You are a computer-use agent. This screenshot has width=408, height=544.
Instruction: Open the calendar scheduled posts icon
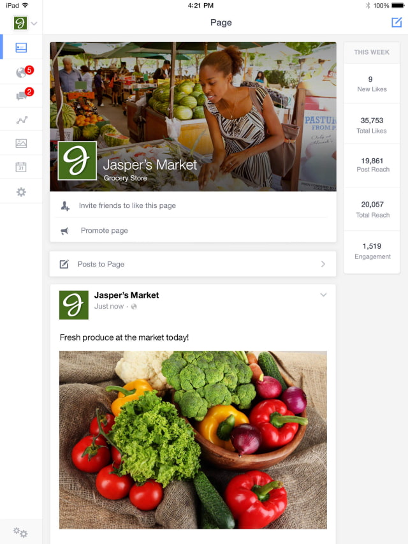(x=21, y=167)
